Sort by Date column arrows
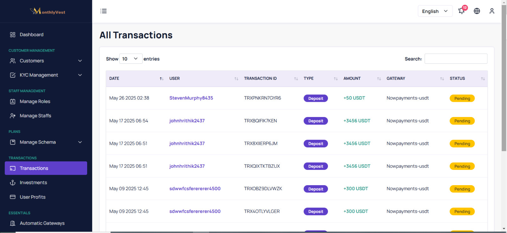The width and height of the screenshot is (507, 233). coord(161,79)
